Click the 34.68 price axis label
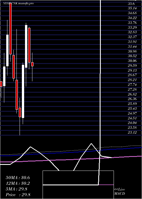142x199 pixels. click(x=132, y=13)
